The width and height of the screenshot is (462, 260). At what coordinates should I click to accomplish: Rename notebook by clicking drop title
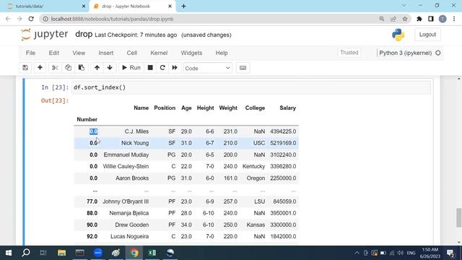coord(84,34)
